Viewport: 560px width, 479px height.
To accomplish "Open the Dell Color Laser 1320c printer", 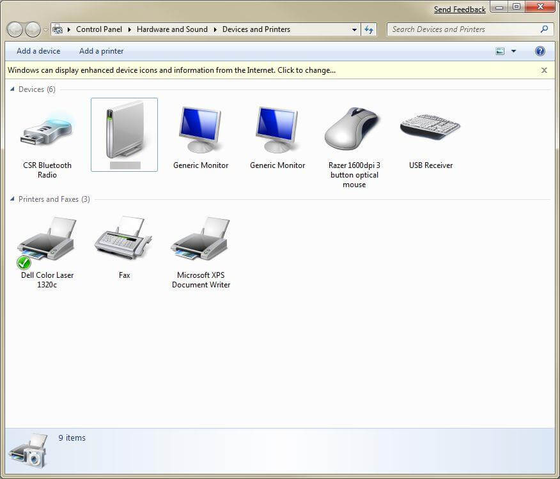I will 47,240.
